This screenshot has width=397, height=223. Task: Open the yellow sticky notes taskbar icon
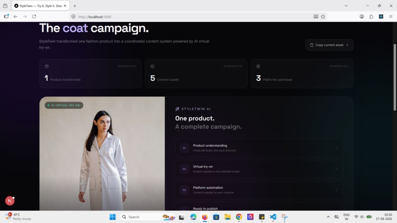pyautogui.click(x=262, y=217)
